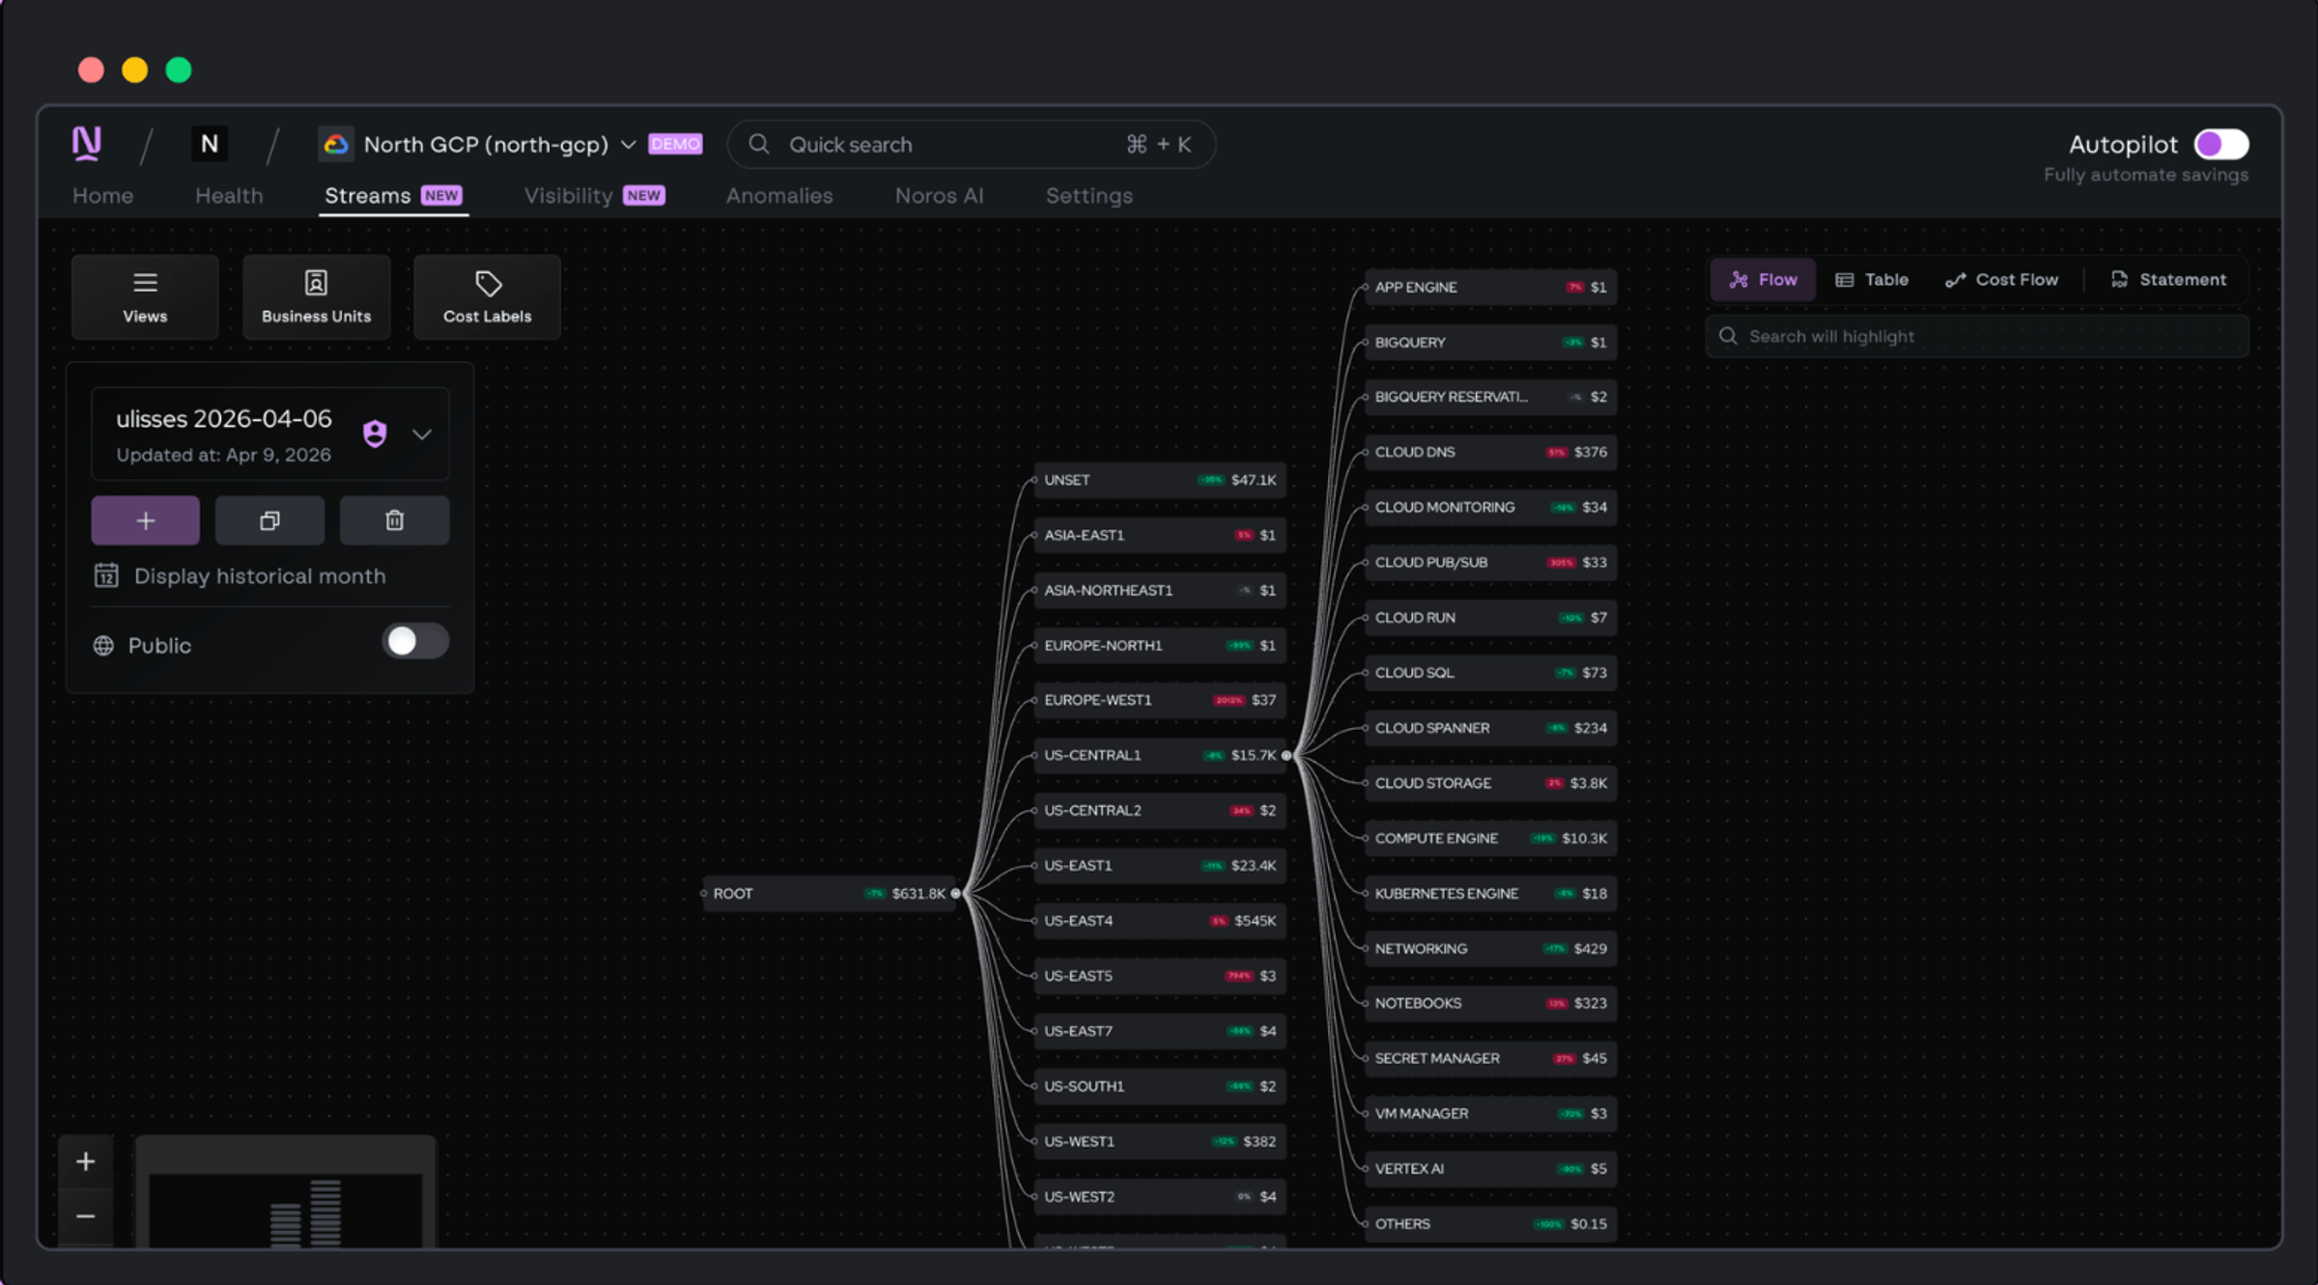Click the Noros N logo icon
This screenshot has height=1285, width=2318.
coord(87,144)
